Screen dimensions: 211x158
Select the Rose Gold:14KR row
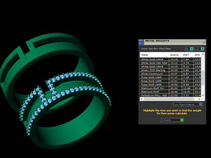[x=171, y=81]
